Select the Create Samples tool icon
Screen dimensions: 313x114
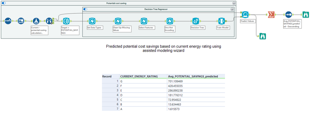(x=49, y=21)
